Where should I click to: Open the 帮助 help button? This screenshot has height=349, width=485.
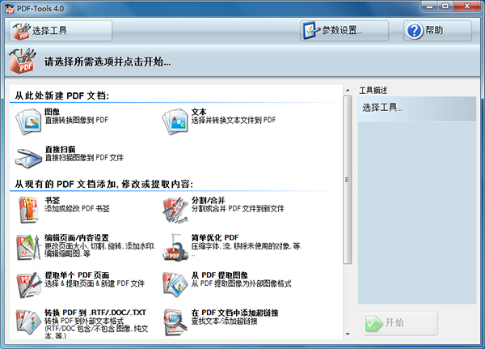tap(437, 31)
